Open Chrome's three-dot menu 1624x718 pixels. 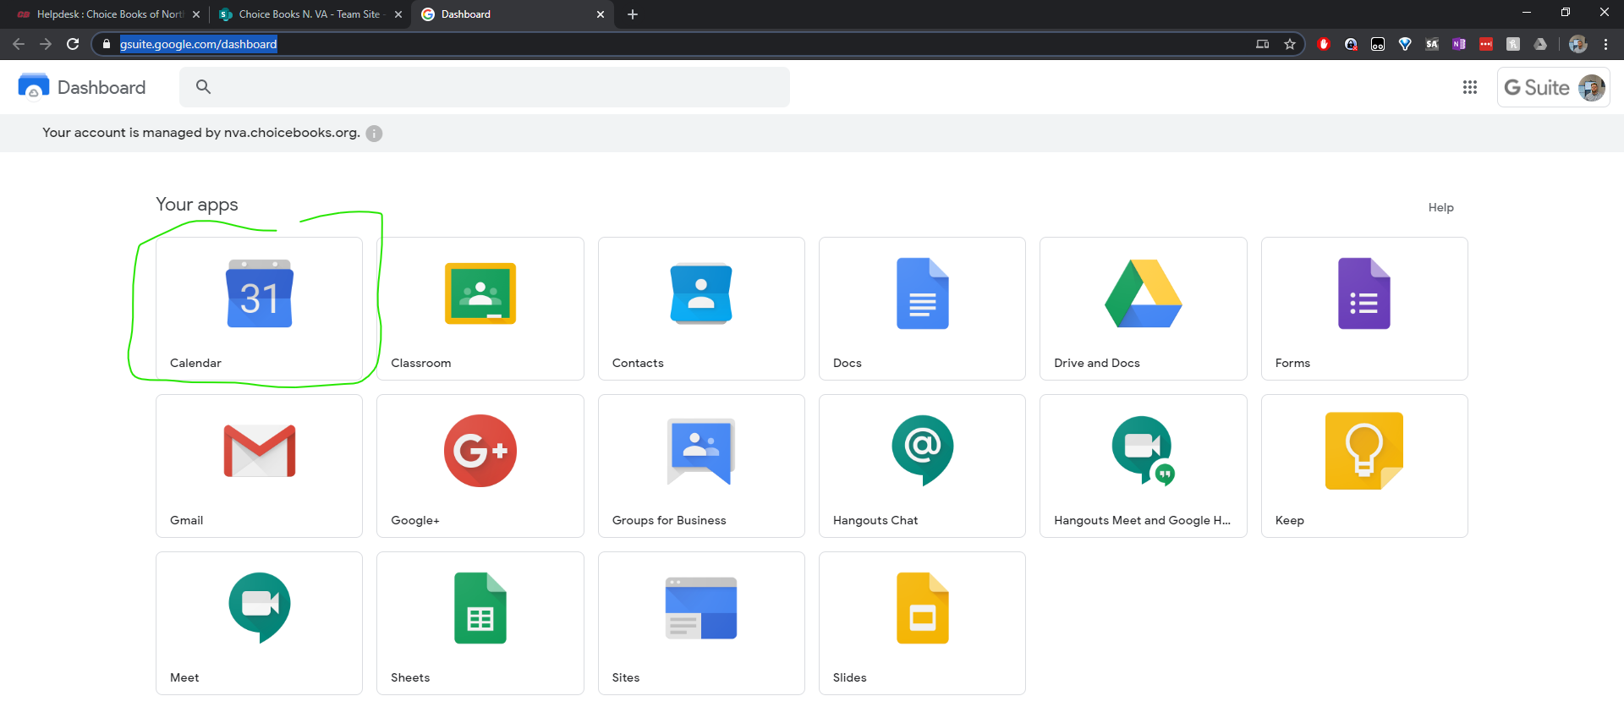pyautogui.click(x=1605, y=44)
